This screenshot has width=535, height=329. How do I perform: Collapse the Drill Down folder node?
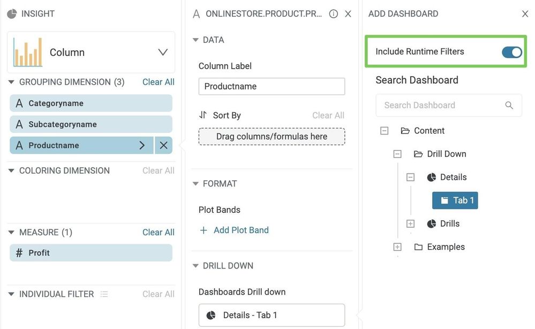(x=397, y=154)
